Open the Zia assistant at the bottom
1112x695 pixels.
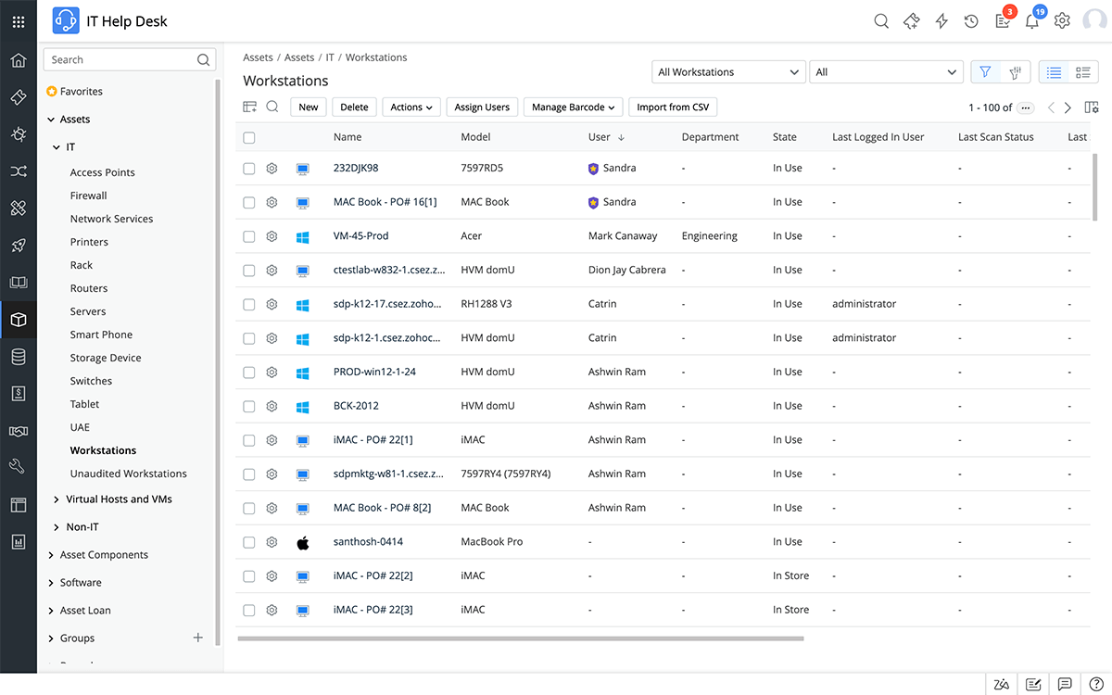click(1002, 684)
